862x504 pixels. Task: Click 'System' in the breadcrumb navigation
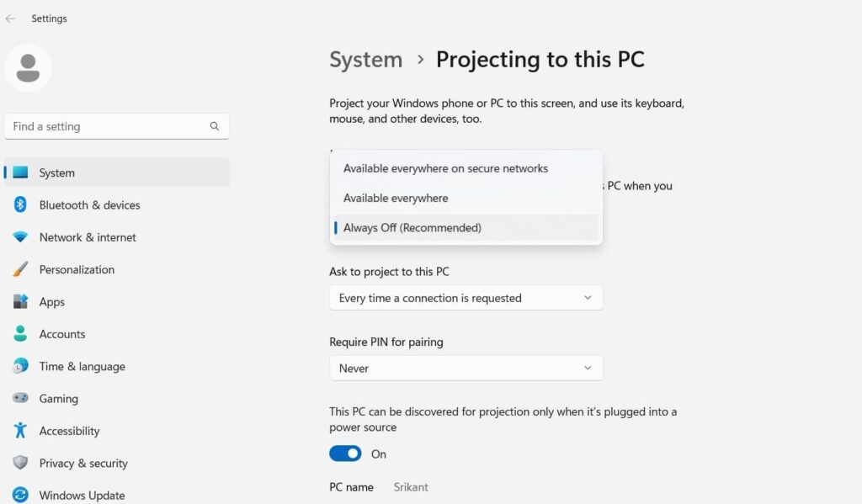(365, 59)
